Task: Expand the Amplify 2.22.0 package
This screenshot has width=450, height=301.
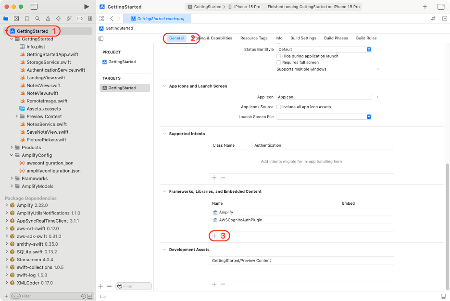Action: coord(7,205)
